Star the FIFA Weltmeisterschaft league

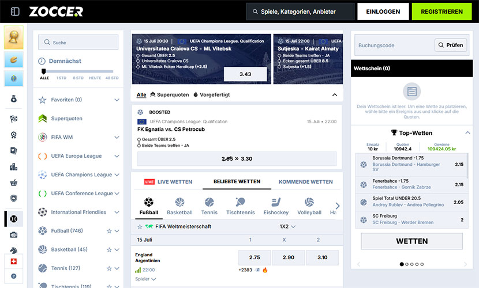[x=140, y=226]
